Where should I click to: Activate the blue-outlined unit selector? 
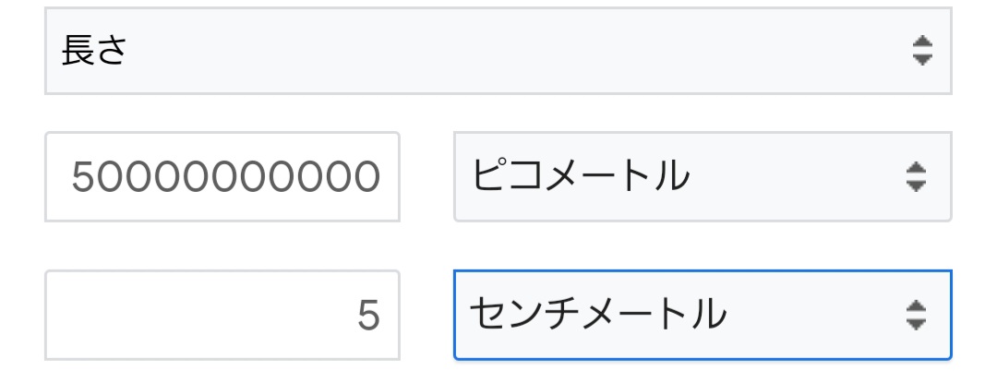(702, 315)
